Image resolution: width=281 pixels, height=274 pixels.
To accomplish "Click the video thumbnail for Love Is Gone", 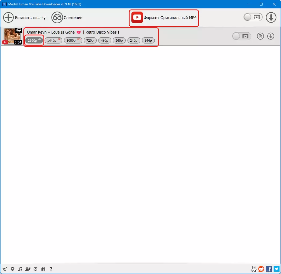I will (x=12, y=36).
